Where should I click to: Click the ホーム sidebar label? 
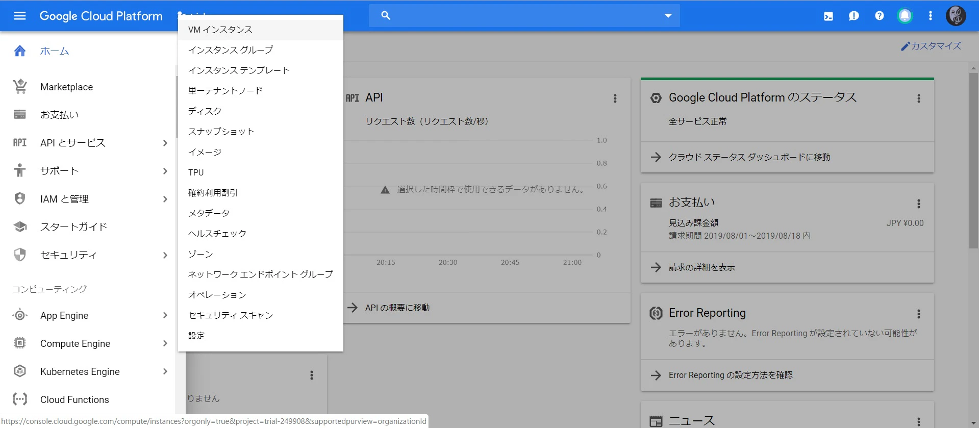pyautogui.click(x=55, y=51)
